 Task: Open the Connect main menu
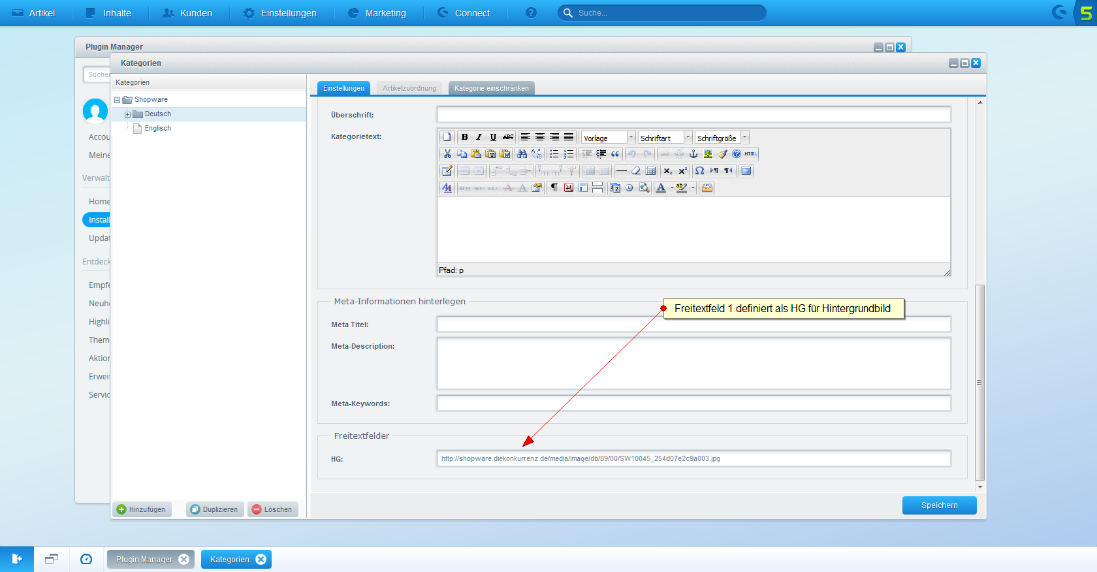464,13
